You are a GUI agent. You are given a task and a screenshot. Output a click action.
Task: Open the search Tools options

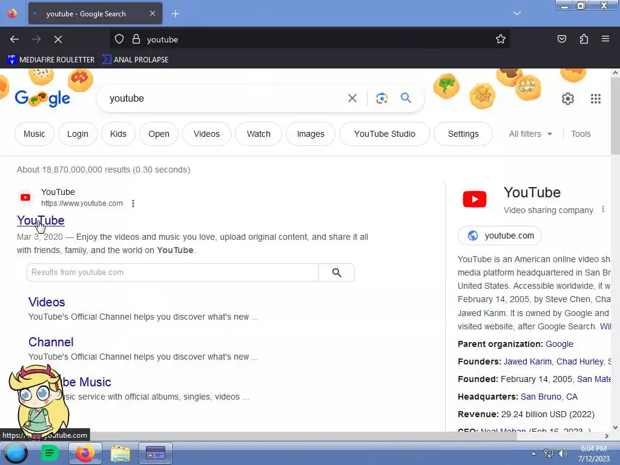[x=581, y=134]
